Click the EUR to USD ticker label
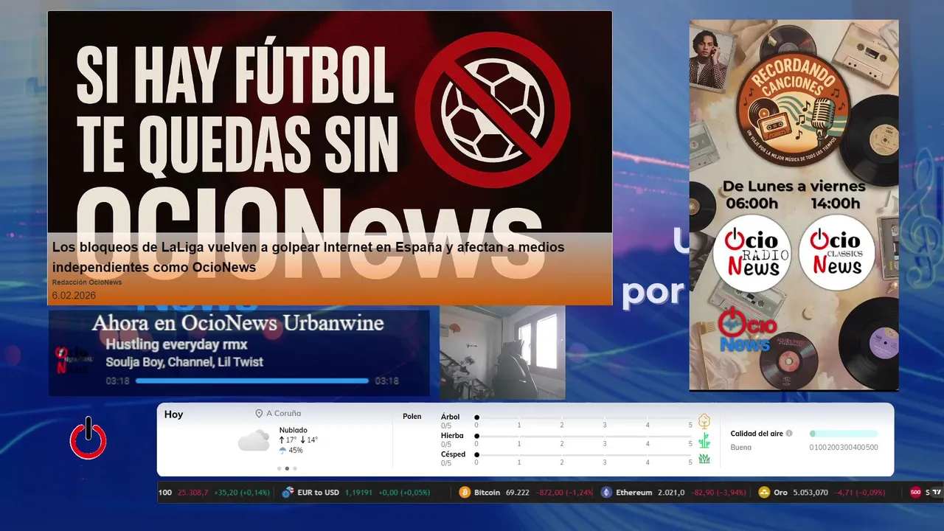The image size is (944, 531). point(318,493)
